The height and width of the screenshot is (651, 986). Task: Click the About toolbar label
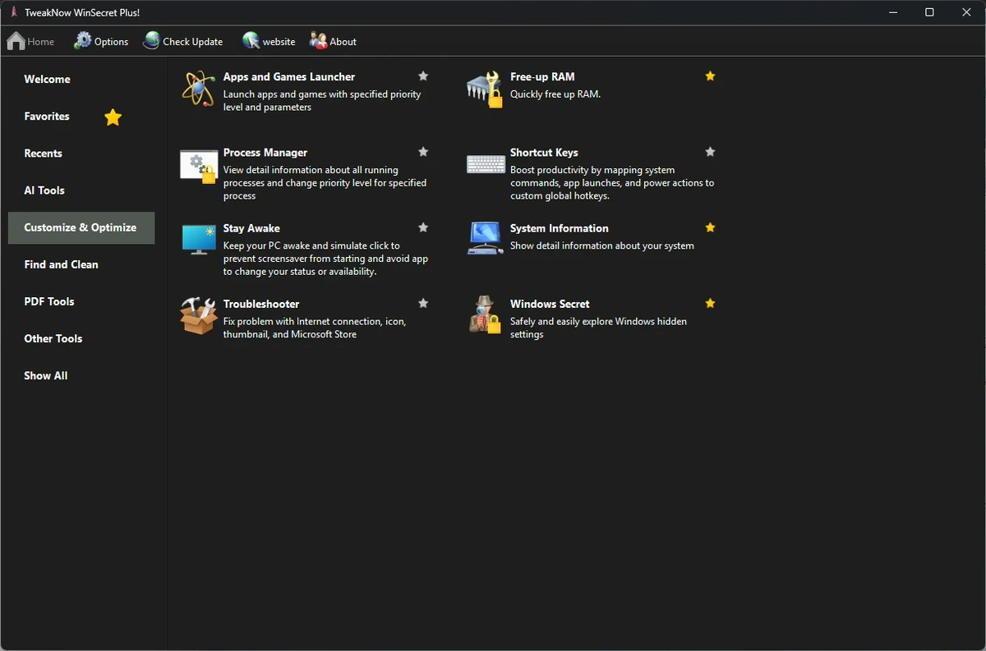pos(343,42)
